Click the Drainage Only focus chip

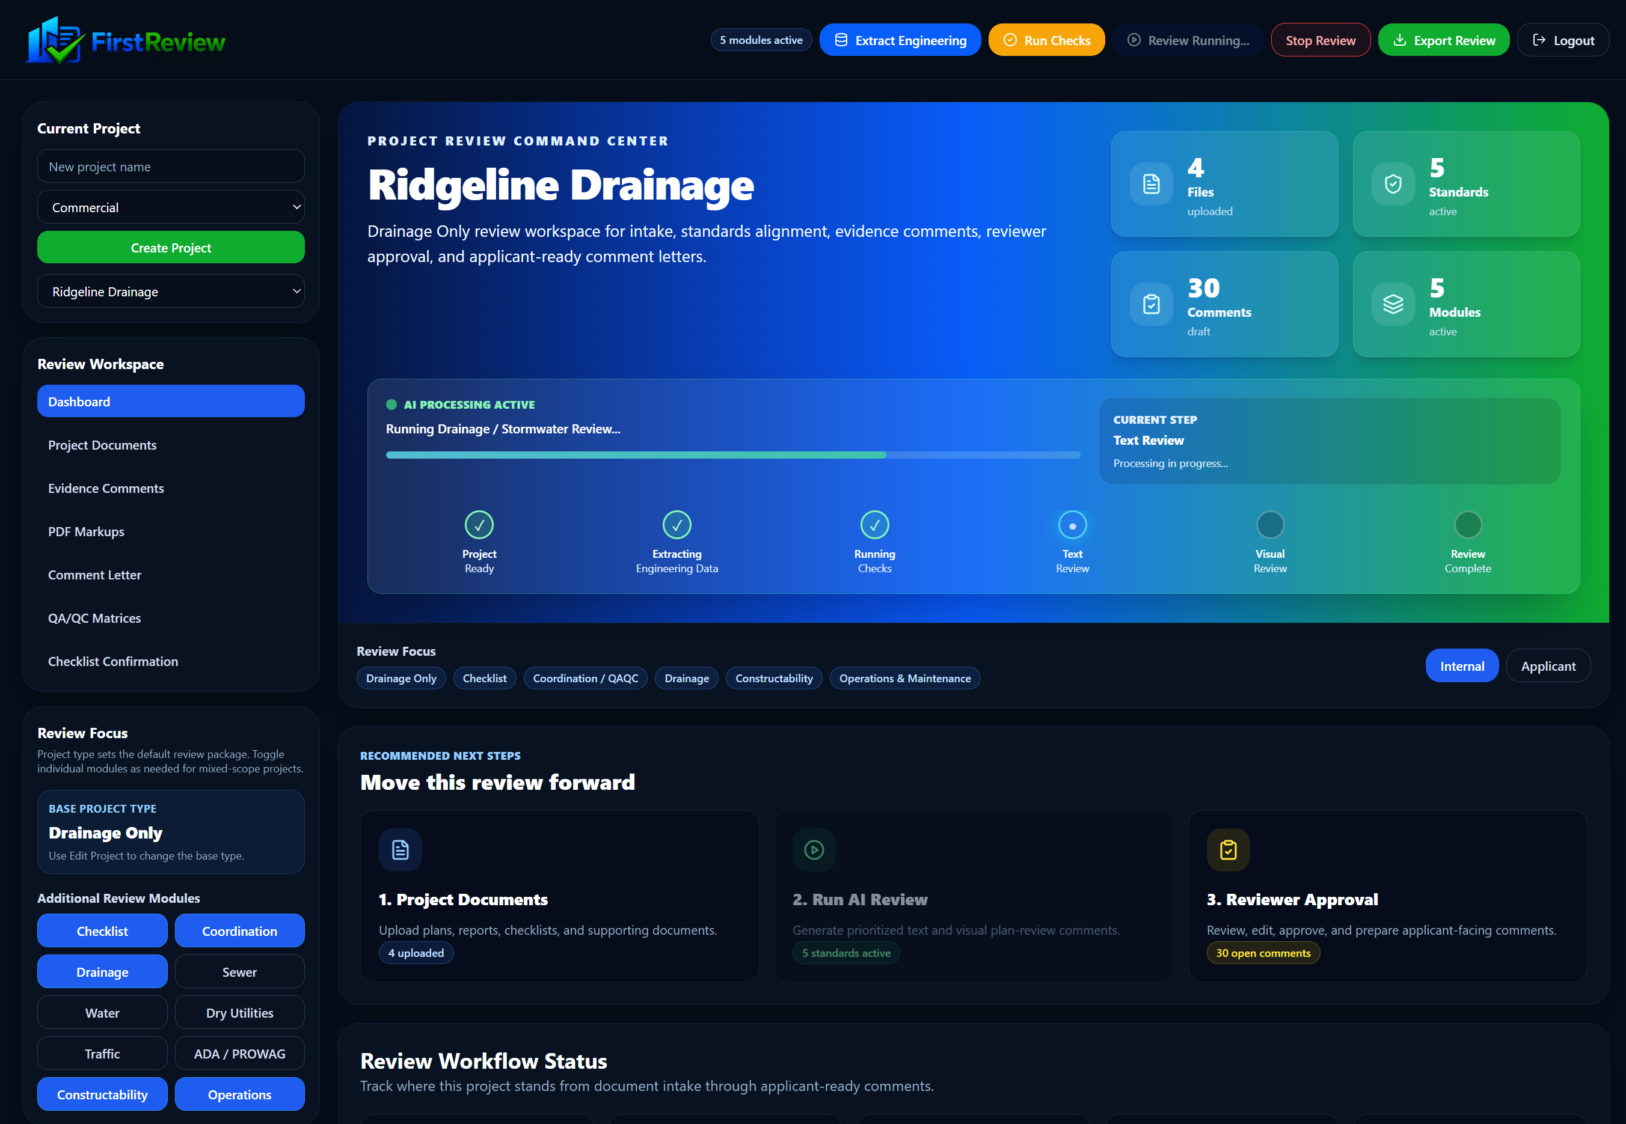tap(401, 678)
